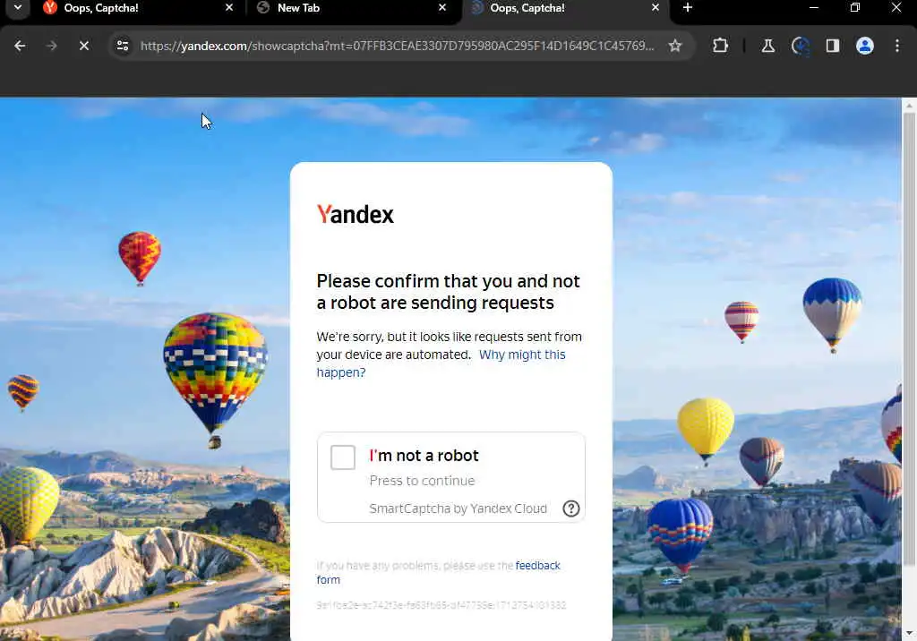The image size is (917, 641).
Task: Open the Chrome three-dot menu
Action: [897, 46]
